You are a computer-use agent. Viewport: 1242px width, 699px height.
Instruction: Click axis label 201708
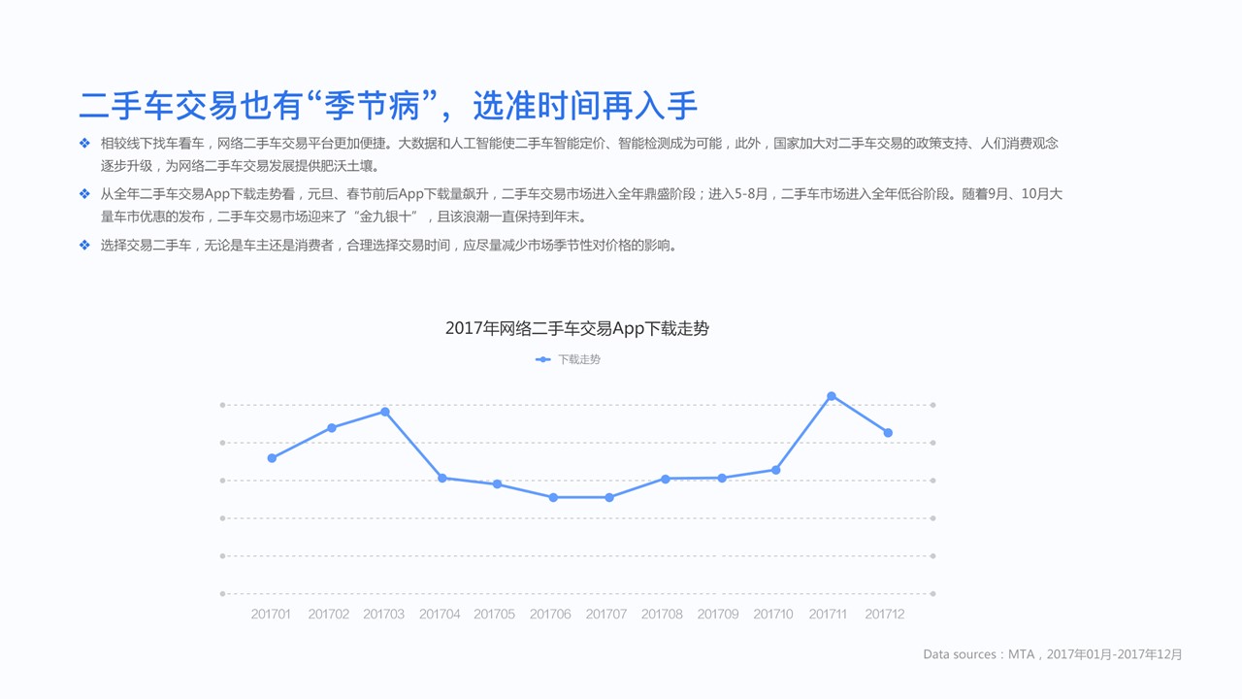coord(663,615)
